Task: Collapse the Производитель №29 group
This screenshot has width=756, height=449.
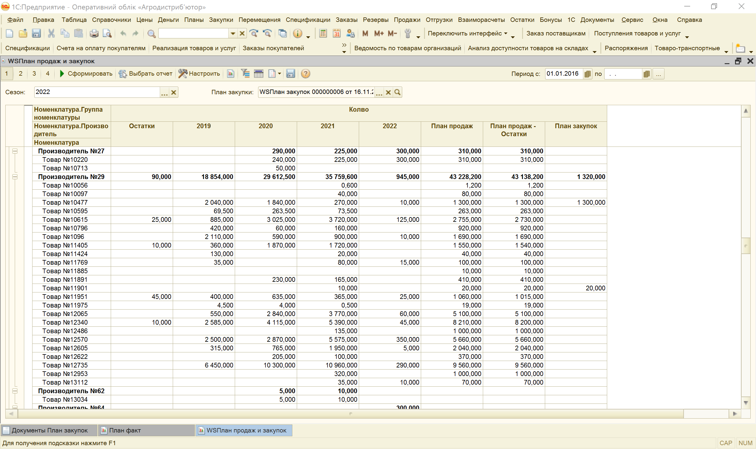Action: tap(15, 177)
